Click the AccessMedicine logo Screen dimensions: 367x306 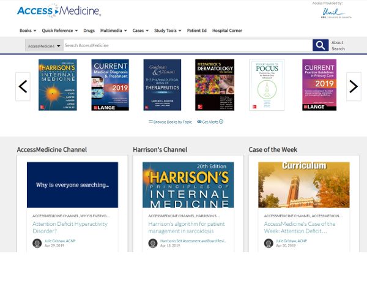(x=59, y=11)
